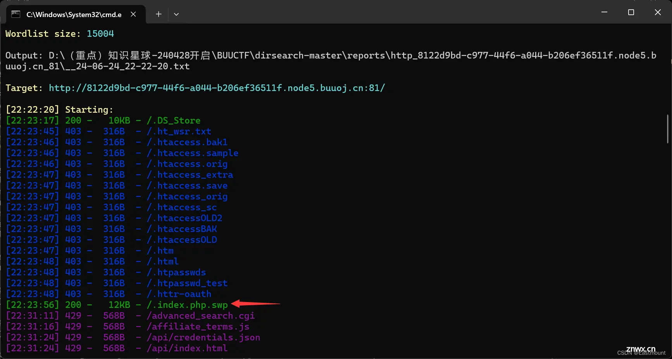This screenshot has height=359, width=672.
Task: Click the /.htaccess_extra entry
Action: (x=190, y=175)
